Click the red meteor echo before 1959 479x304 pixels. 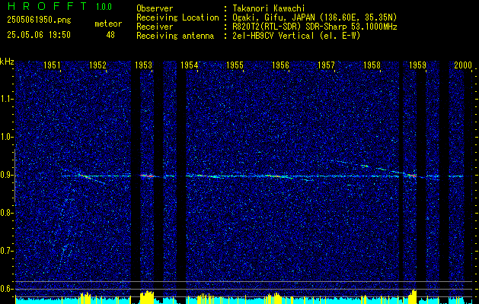point(413,176)
